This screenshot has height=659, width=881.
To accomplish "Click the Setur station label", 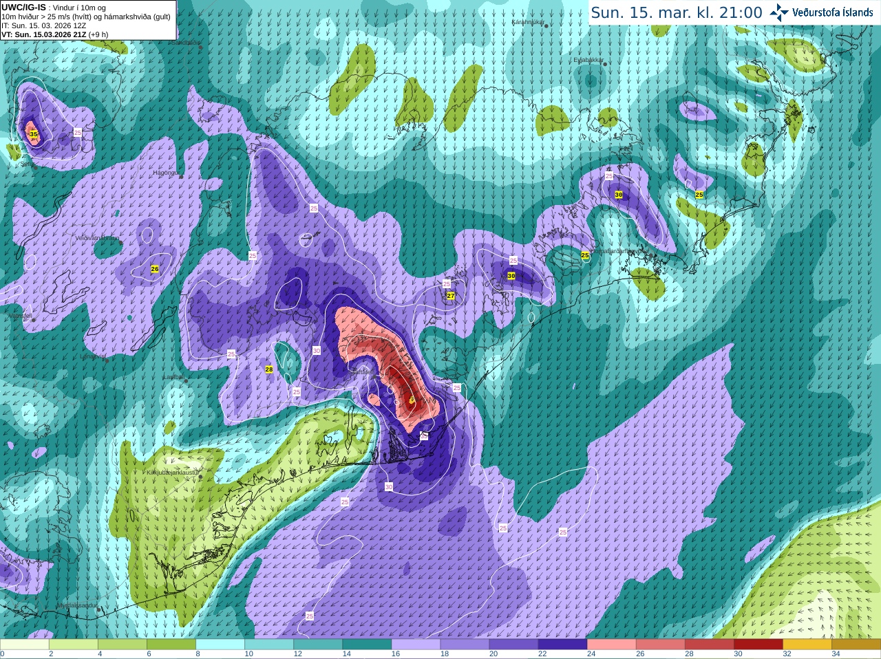I will tap(26, 164).
